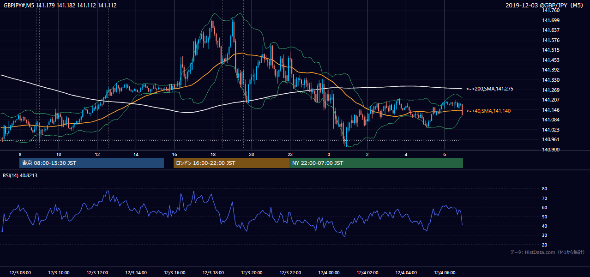Click the chart title 2019-12-03 GBP/JPY (M5)
The image size is (590, 277).
[545, 5]
